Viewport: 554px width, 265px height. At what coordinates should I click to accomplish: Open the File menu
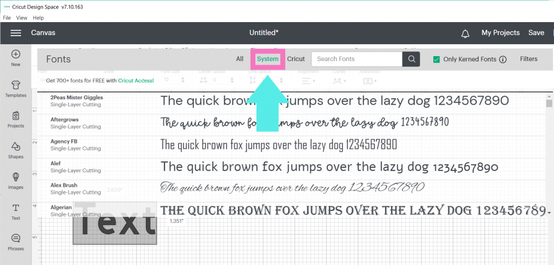point(6,18)
